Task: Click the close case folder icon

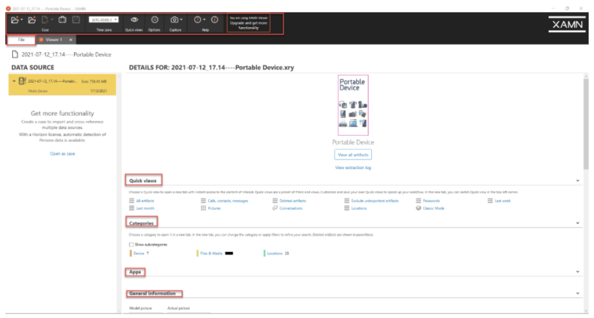Action: click(32, 20)
